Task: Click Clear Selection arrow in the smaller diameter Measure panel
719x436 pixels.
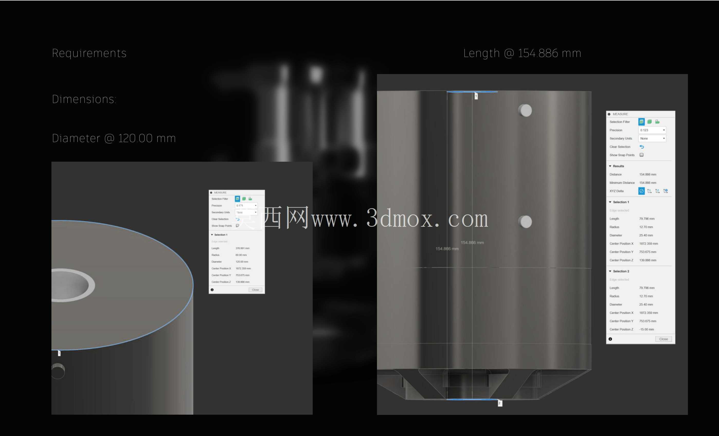Action: point(238,219)
